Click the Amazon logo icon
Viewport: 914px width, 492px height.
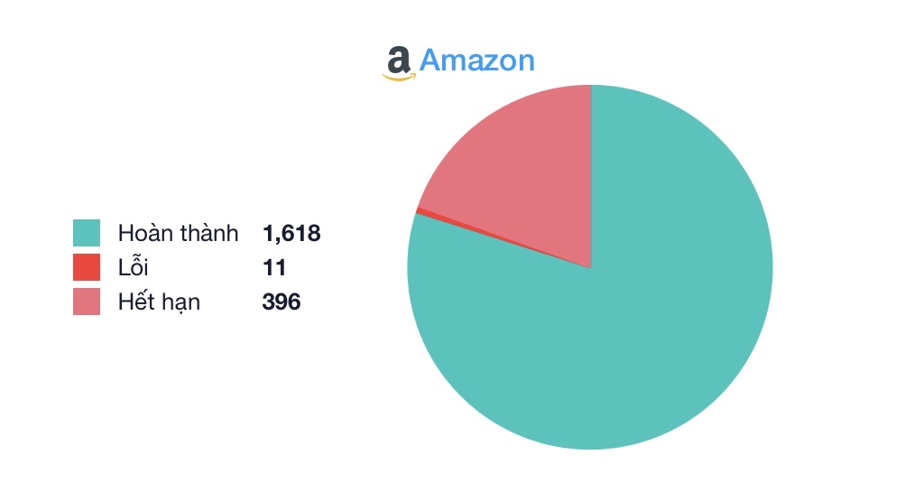[397, 63]
